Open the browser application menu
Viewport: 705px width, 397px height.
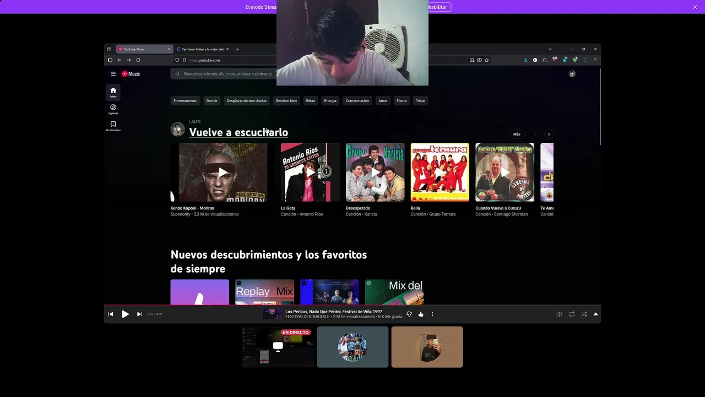coord(595,60)
